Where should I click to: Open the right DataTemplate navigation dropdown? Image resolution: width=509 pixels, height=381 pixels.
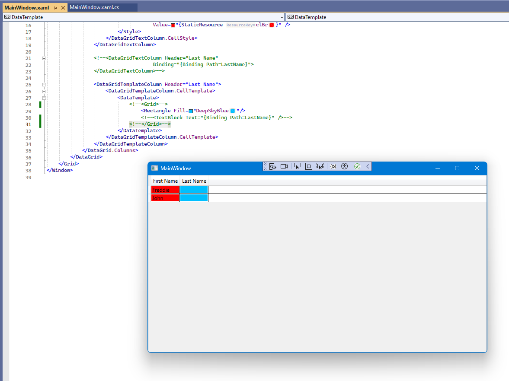pyautogui.click(x=398, y=17)
